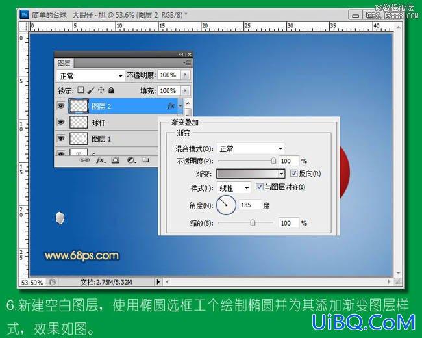Select the 图层 1 layer
This screenshot has width=422, height=338.
101,139
